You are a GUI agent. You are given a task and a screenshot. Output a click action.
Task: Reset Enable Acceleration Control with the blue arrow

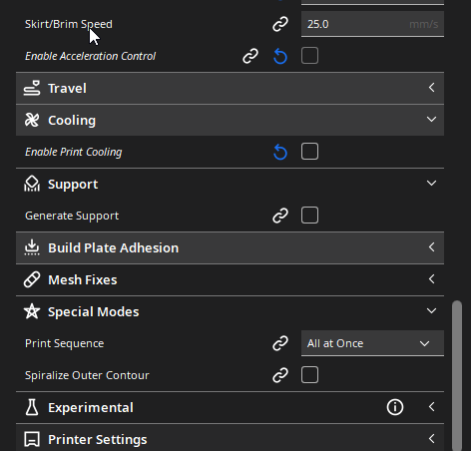tap(280, 56)
